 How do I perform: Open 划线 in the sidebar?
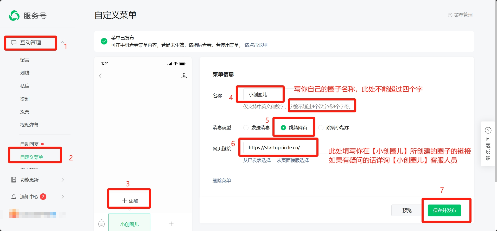(x=25, y=73)
